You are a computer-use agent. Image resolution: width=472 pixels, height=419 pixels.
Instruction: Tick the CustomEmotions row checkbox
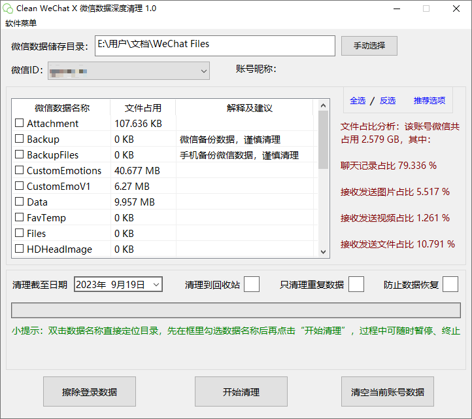[x=20, y=170]
